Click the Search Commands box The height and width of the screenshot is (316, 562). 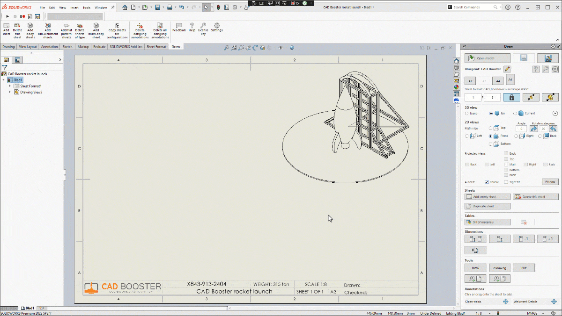(473, 7)
